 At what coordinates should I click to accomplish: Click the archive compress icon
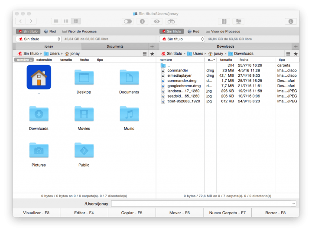224,21
